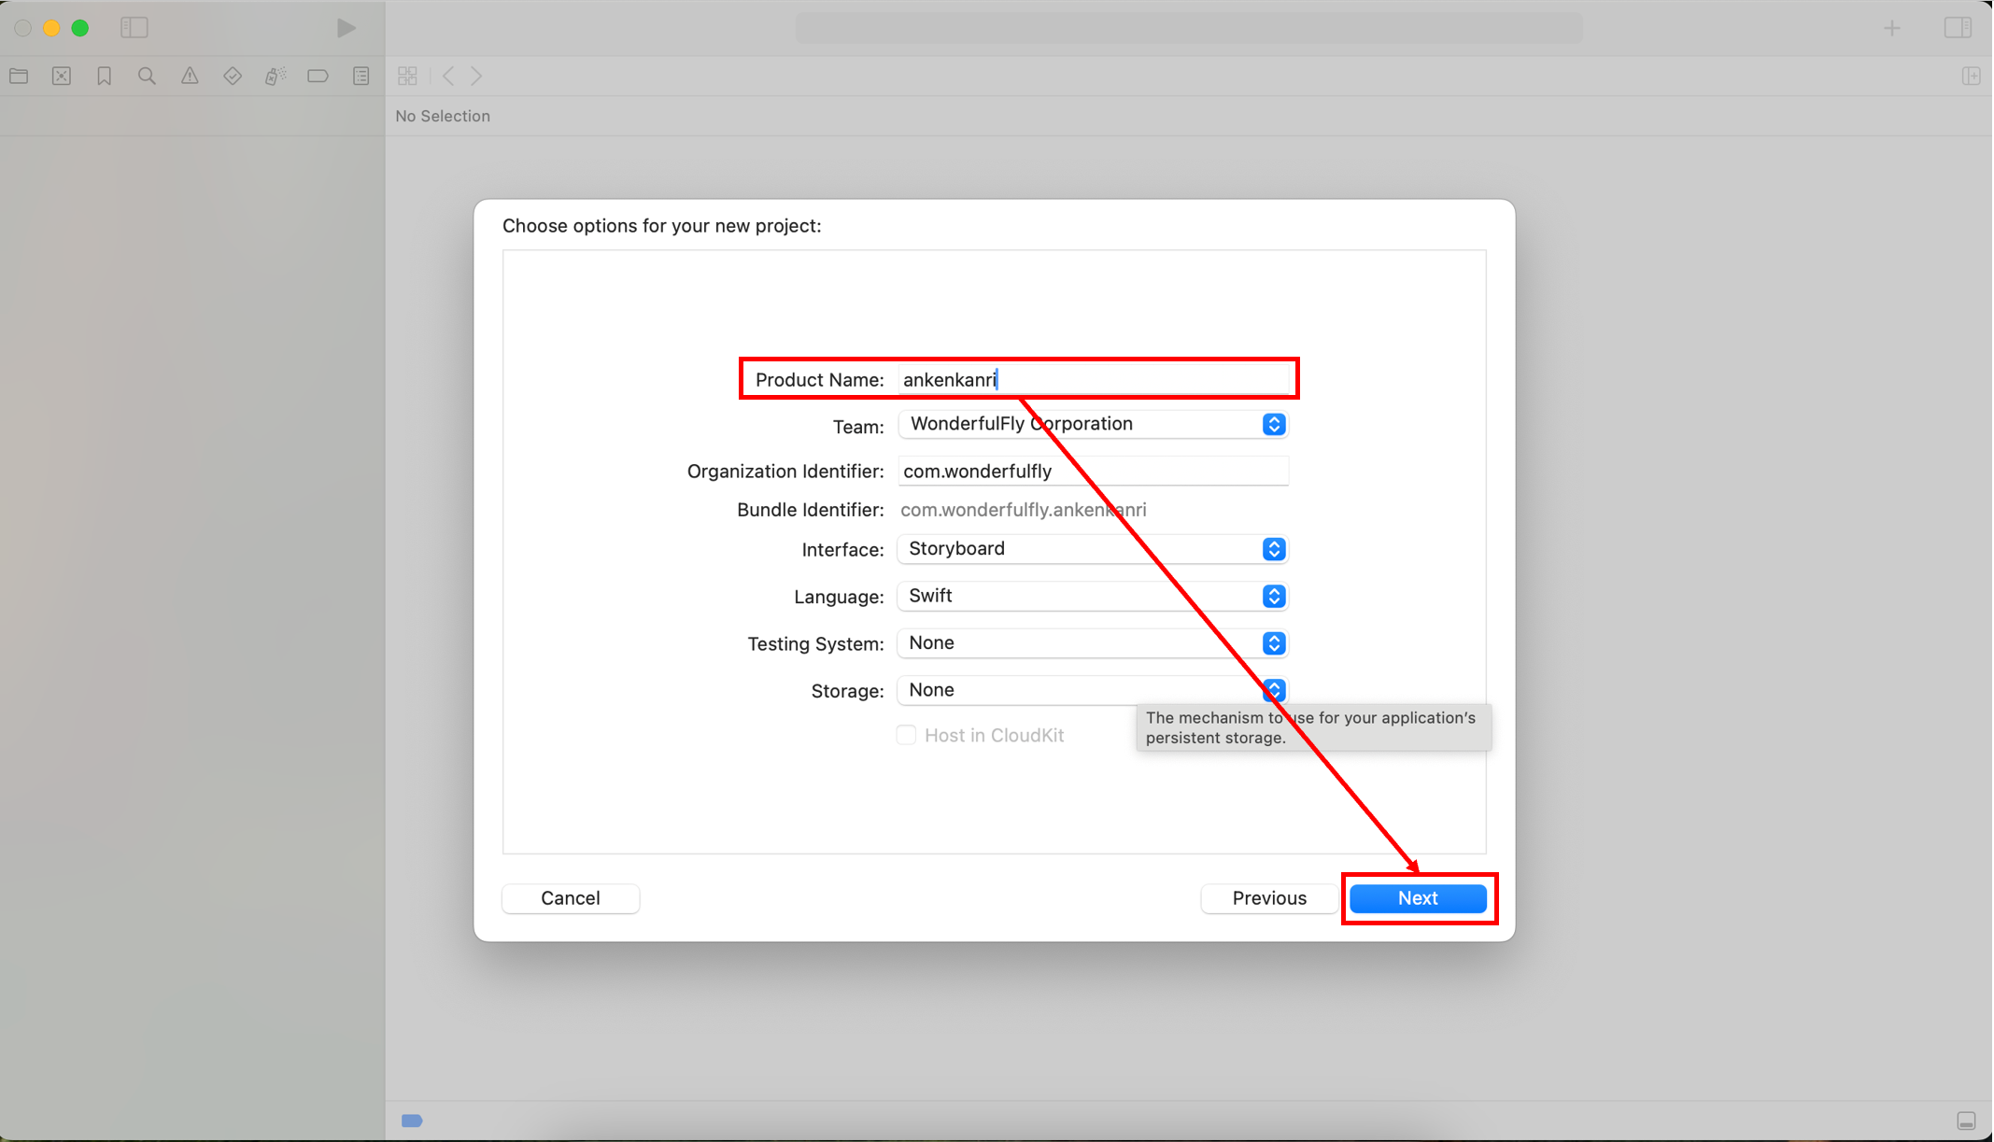The height and width of the screenshot is (1142, 1994).
Task: Open the Project navigator folder icon
Action: point(19,76)
